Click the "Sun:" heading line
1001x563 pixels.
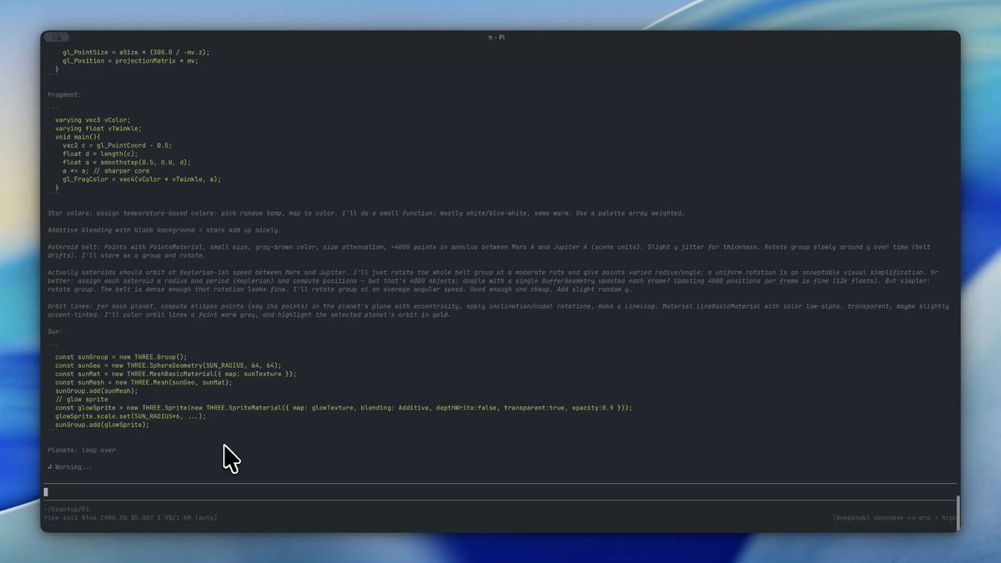click(x=55, y=331)
